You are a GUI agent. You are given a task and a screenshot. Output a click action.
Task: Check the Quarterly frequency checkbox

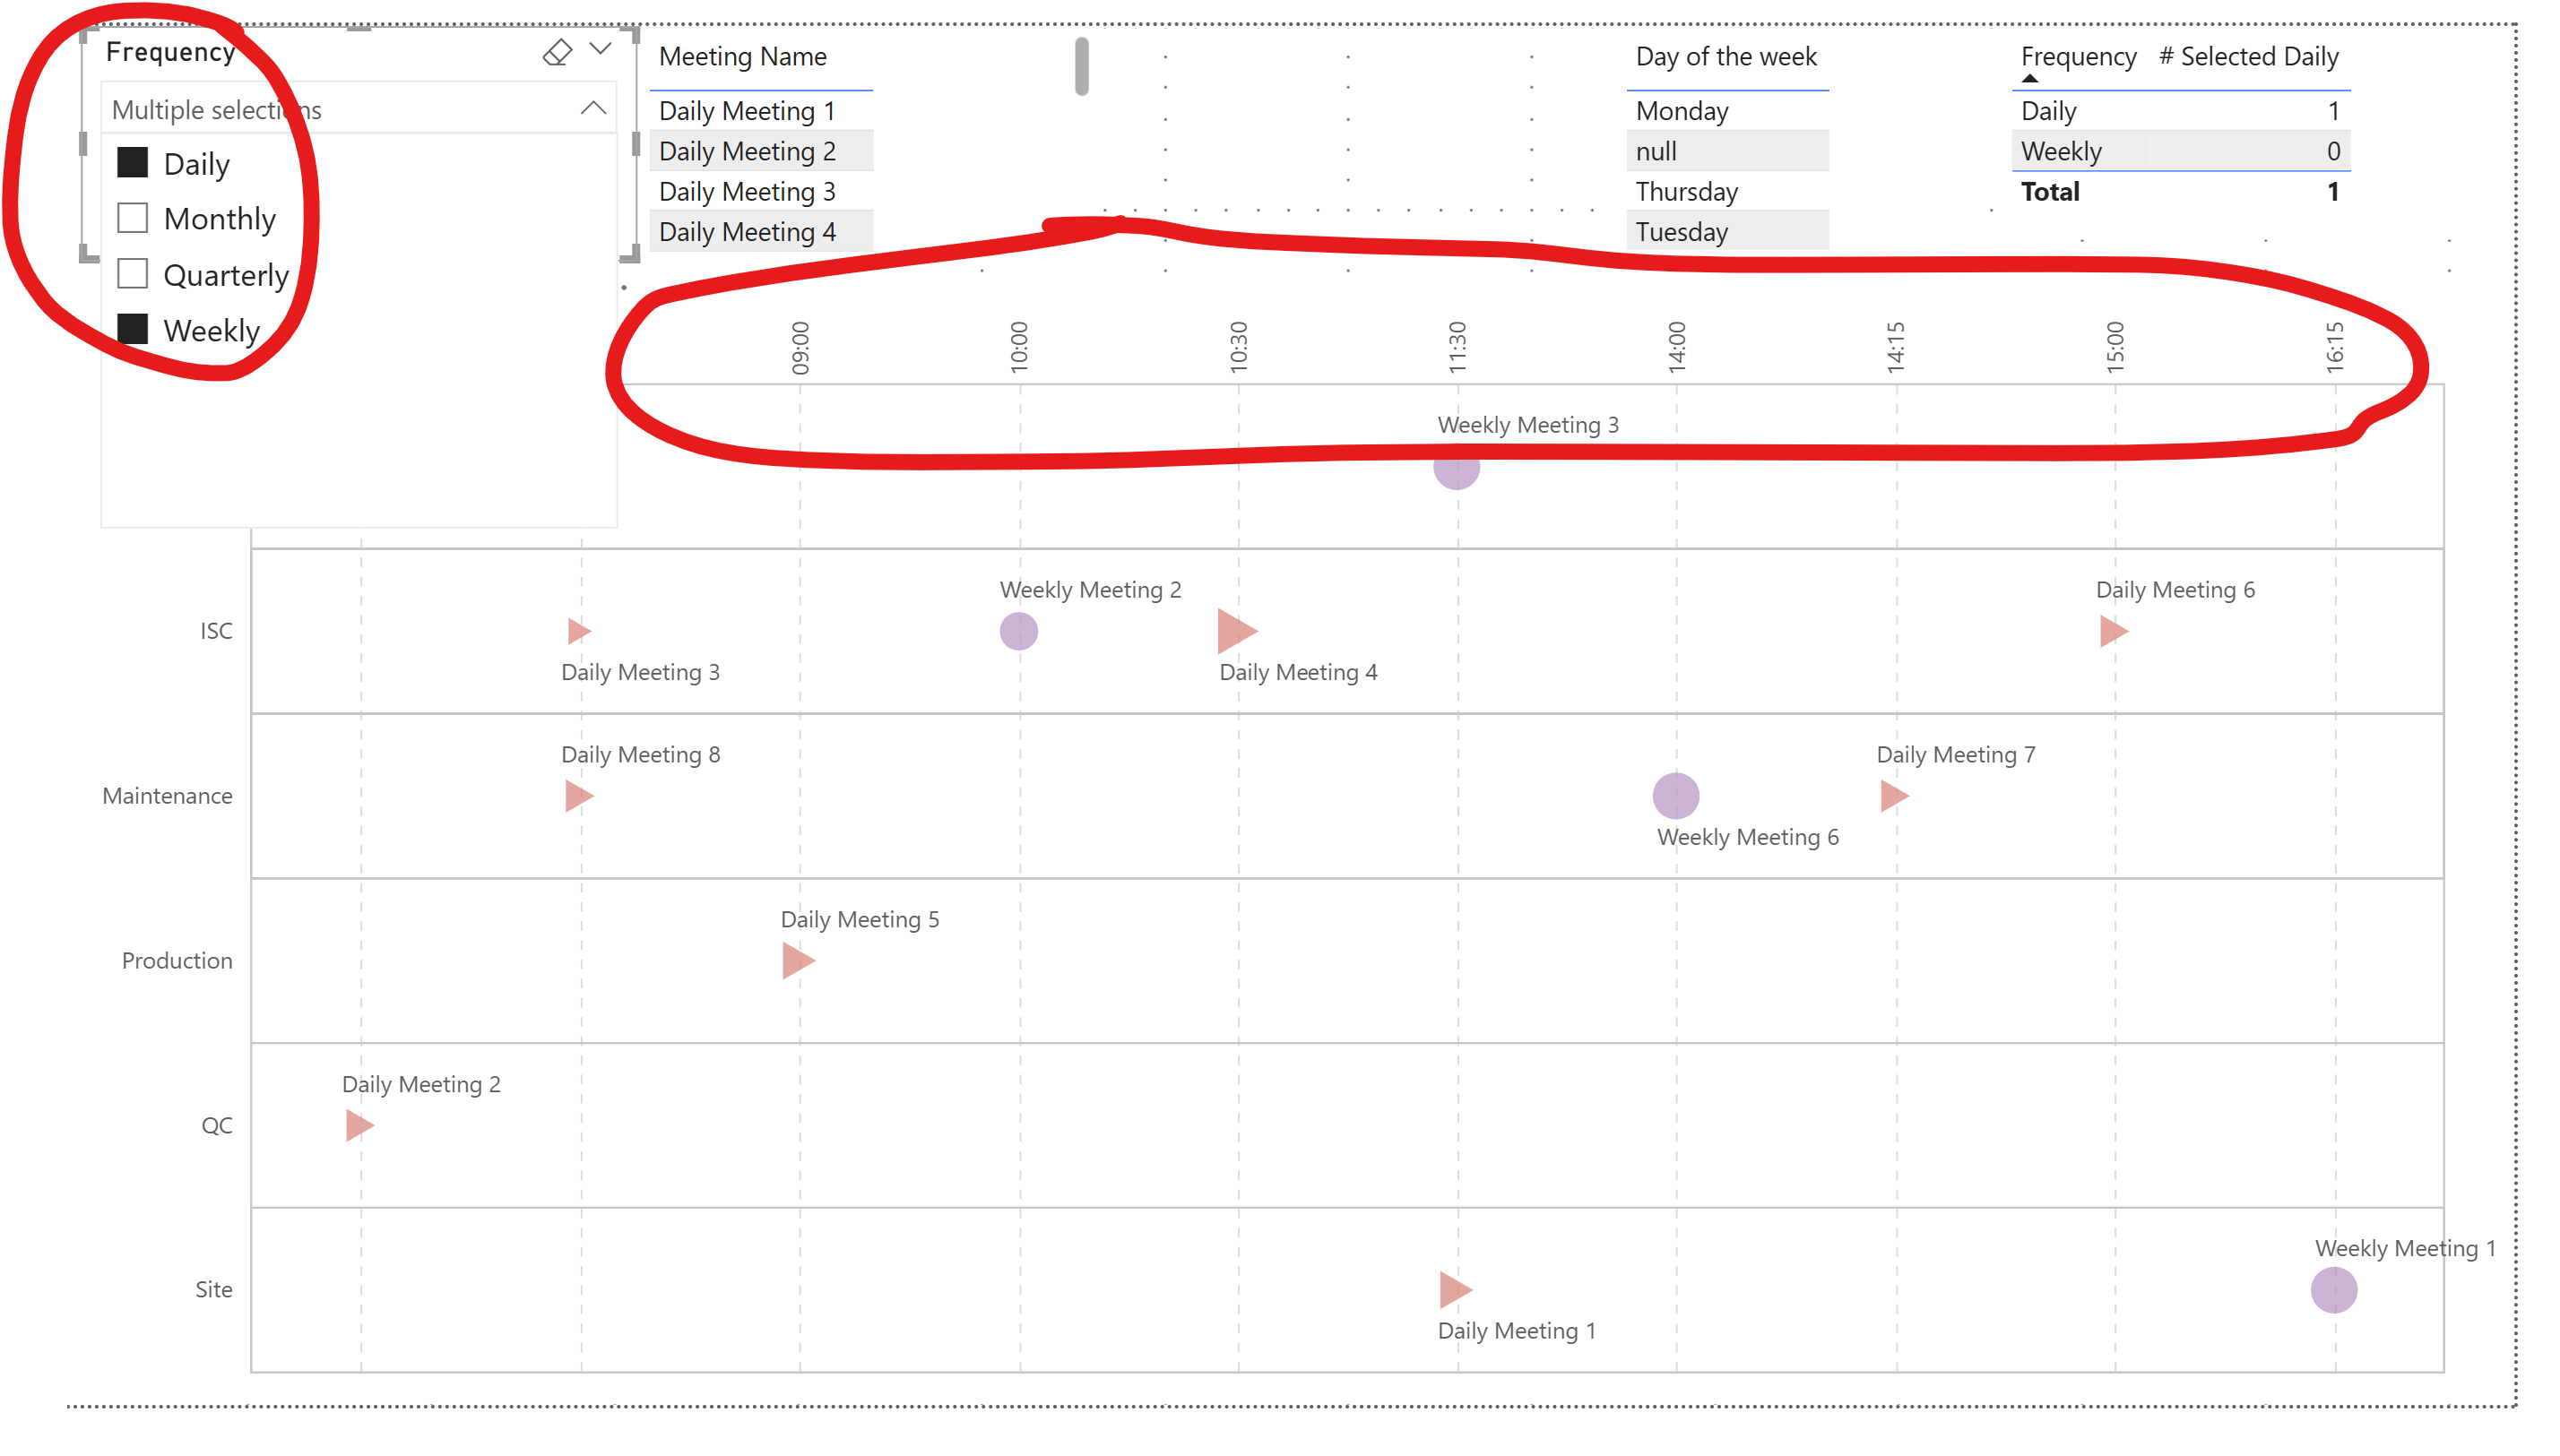(x=133, y=274)
